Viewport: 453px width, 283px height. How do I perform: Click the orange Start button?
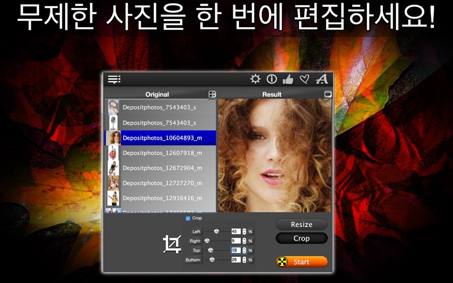tap(302, 262)
